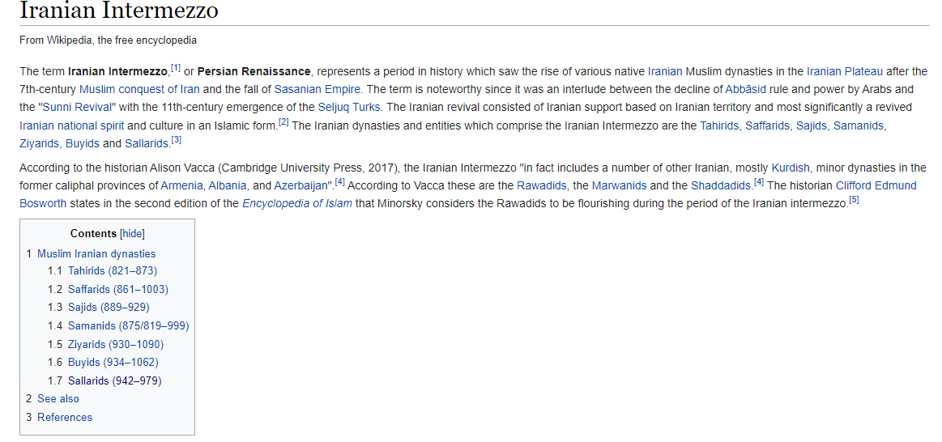Open the Encyclopedia of Islam link
The width and height of the screenshot is (942, 442).
point(297,203)
